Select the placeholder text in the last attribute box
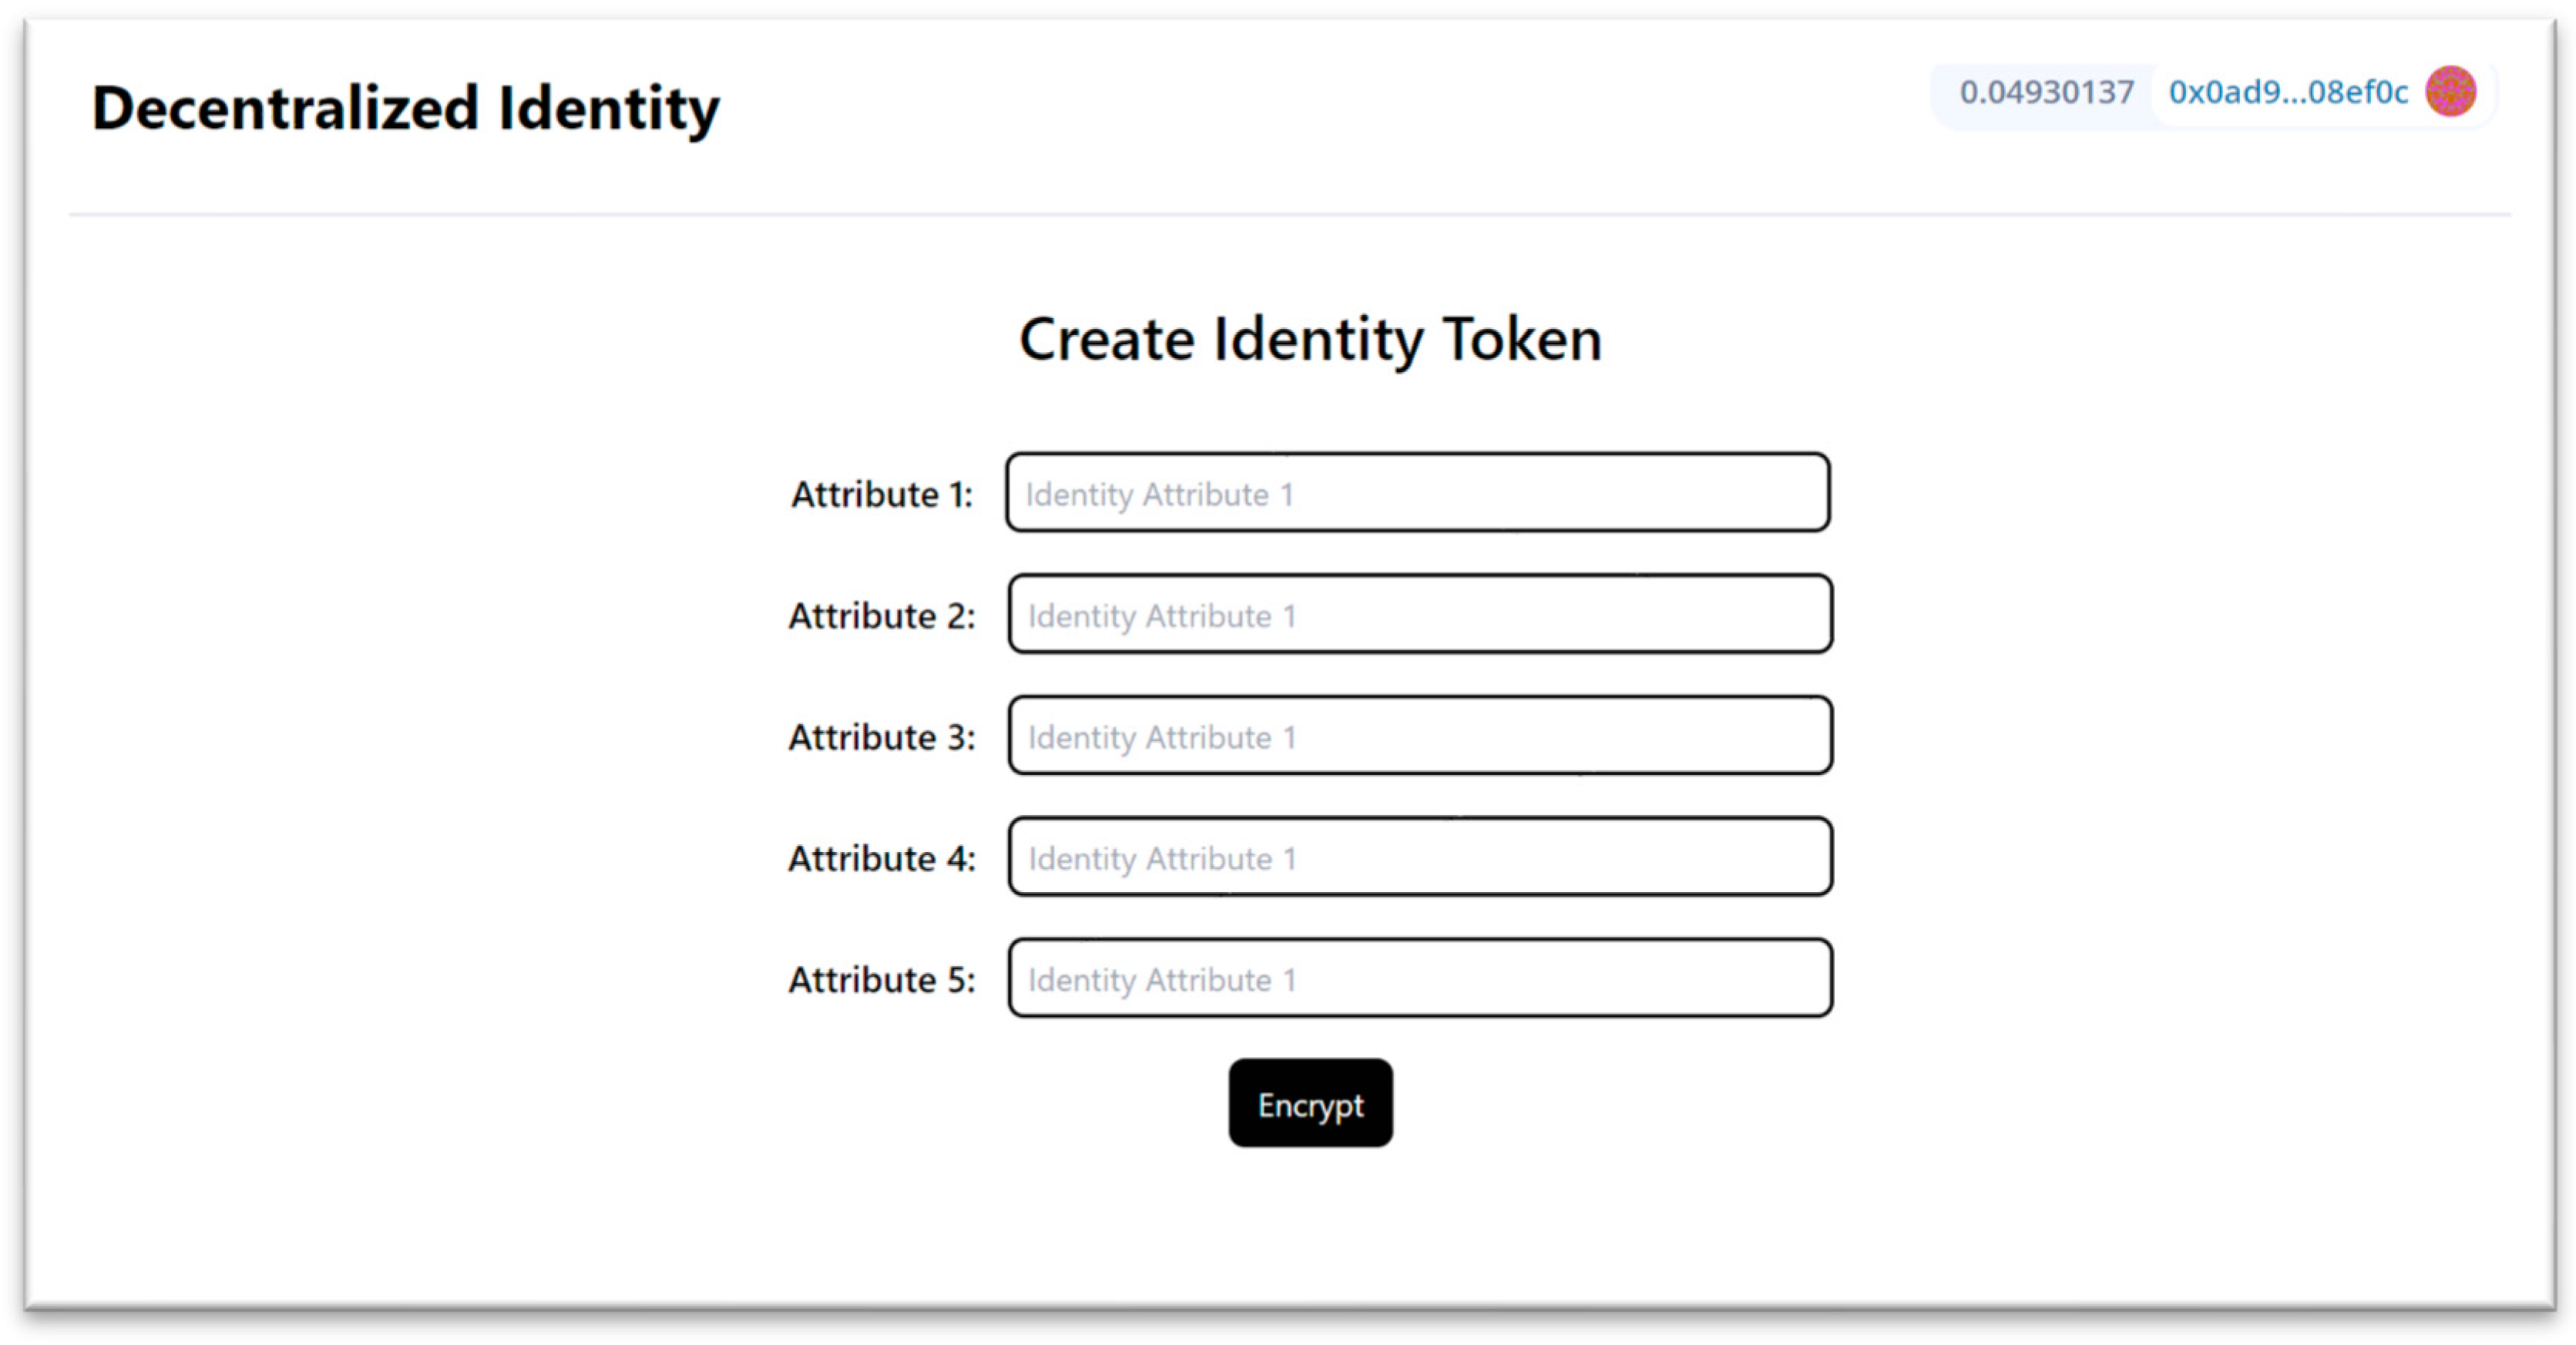This screenshot has width=2576, height=1345. 1162,980
